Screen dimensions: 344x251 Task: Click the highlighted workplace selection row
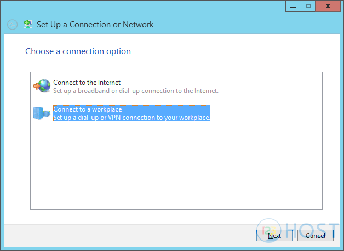pos(131,113)
